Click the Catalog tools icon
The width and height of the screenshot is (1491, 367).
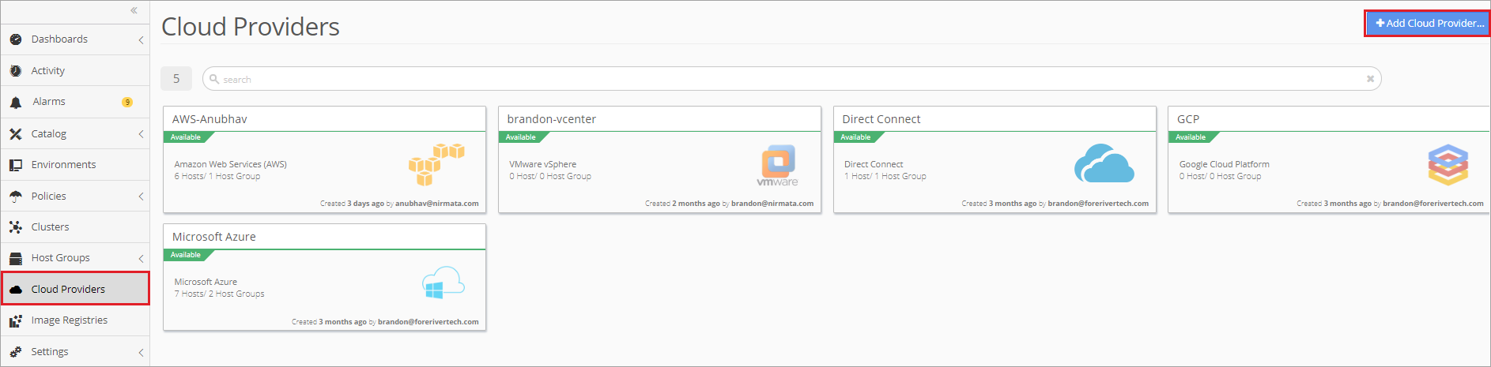tap(16, 134)
